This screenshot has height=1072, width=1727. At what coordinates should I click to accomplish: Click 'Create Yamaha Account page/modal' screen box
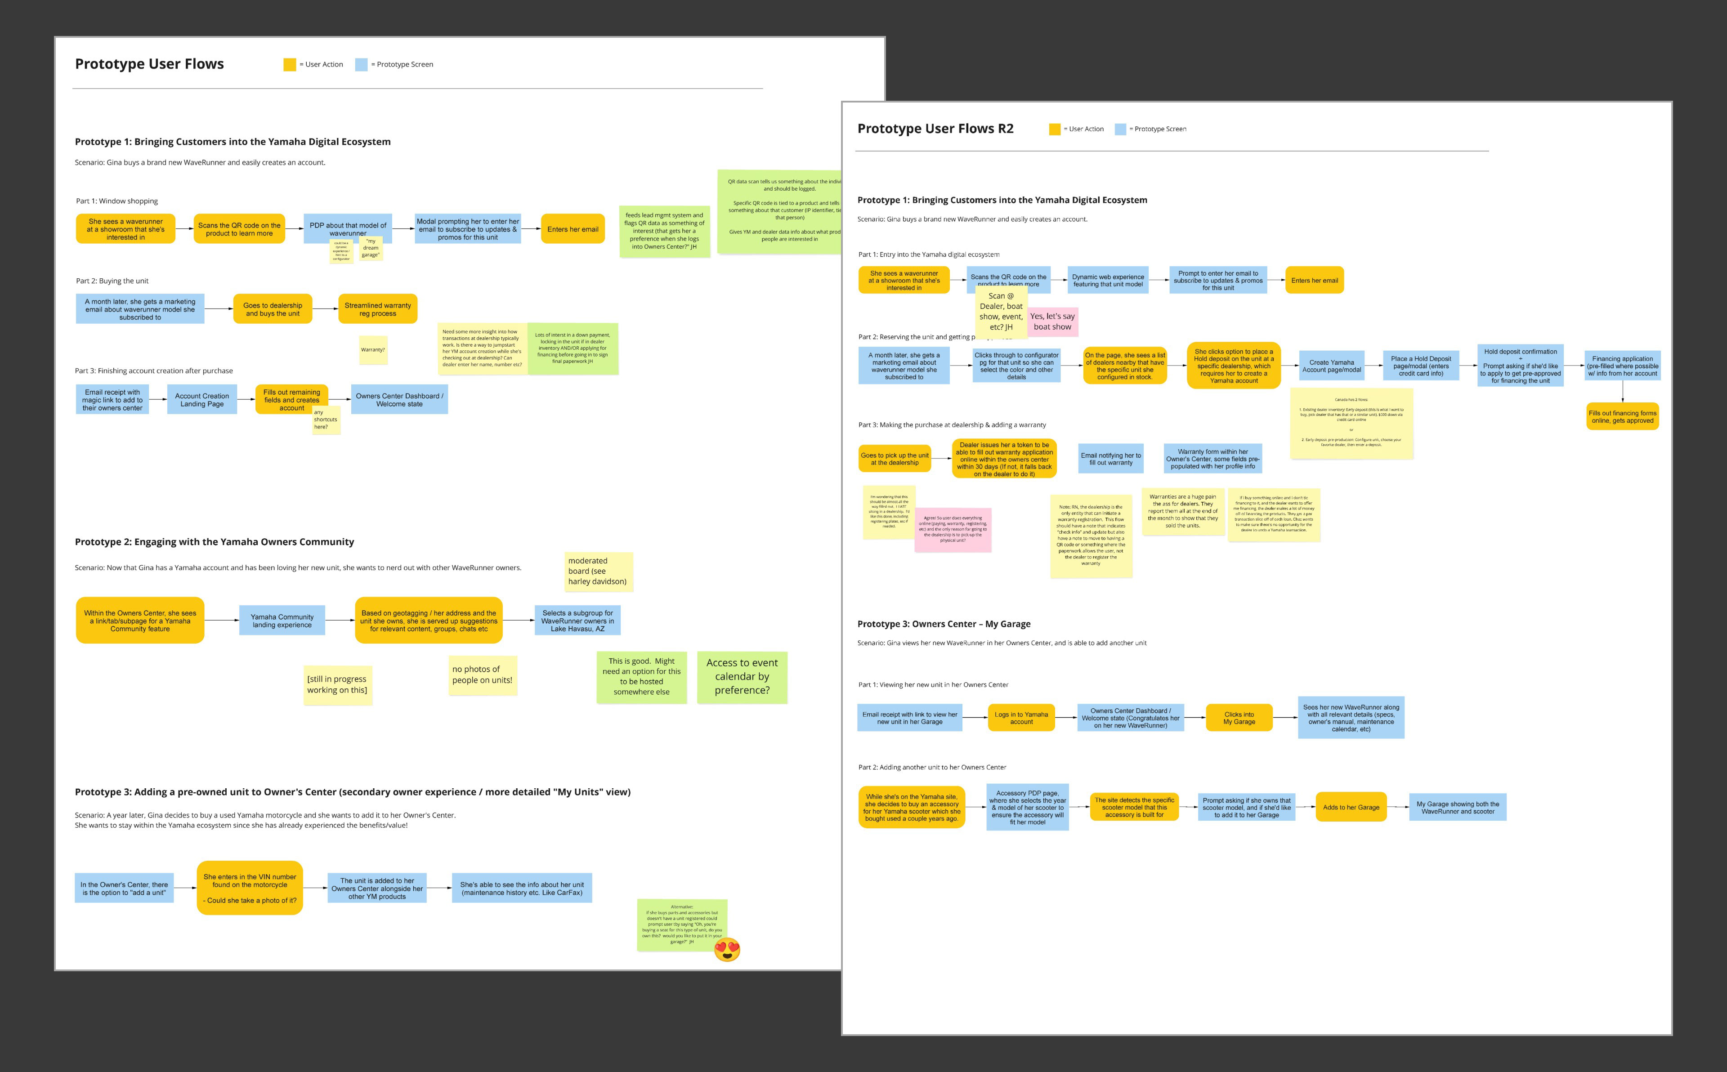pyautogui.click(x=1331, y=366)
